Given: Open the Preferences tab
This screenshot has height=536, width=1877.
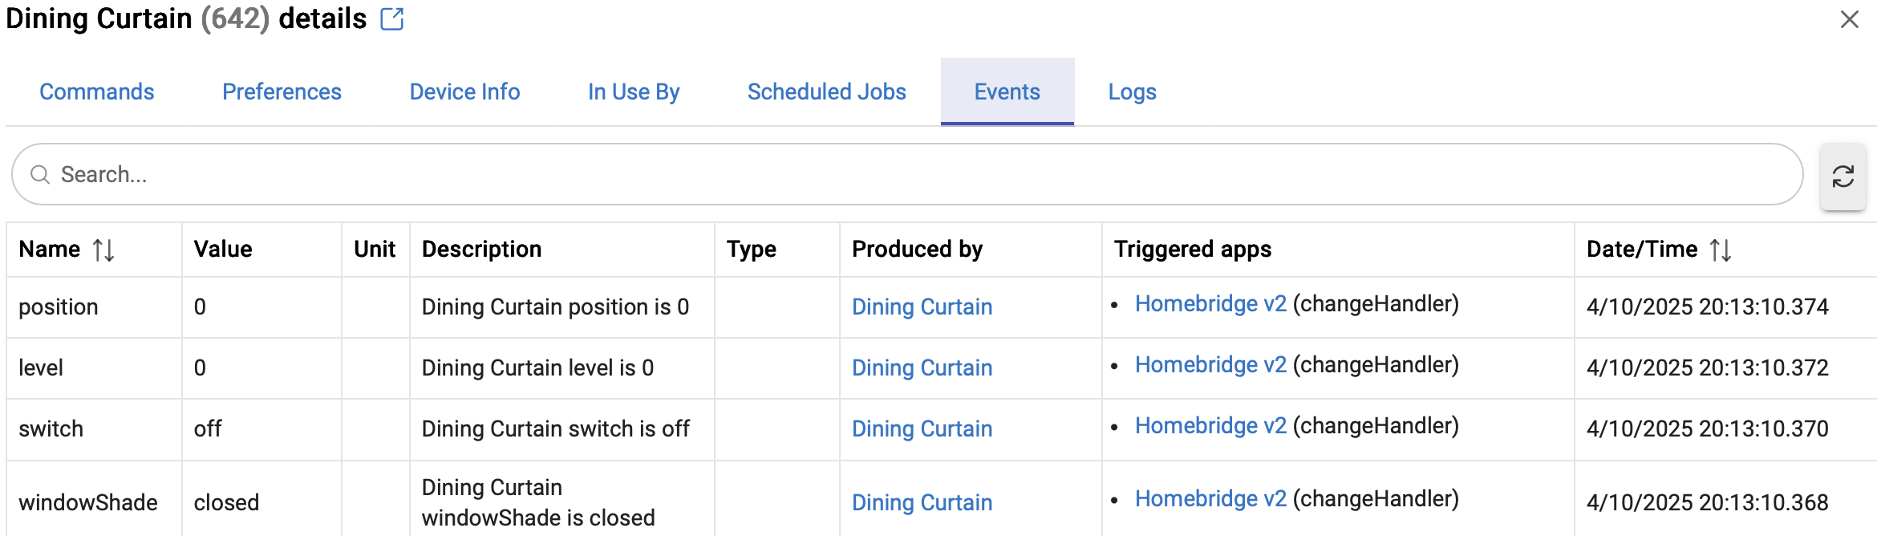Looking at the screenshot, I should coord(282,91).
